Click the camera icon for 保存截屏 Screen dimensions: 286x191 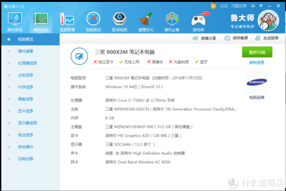(x=227, y=38)
